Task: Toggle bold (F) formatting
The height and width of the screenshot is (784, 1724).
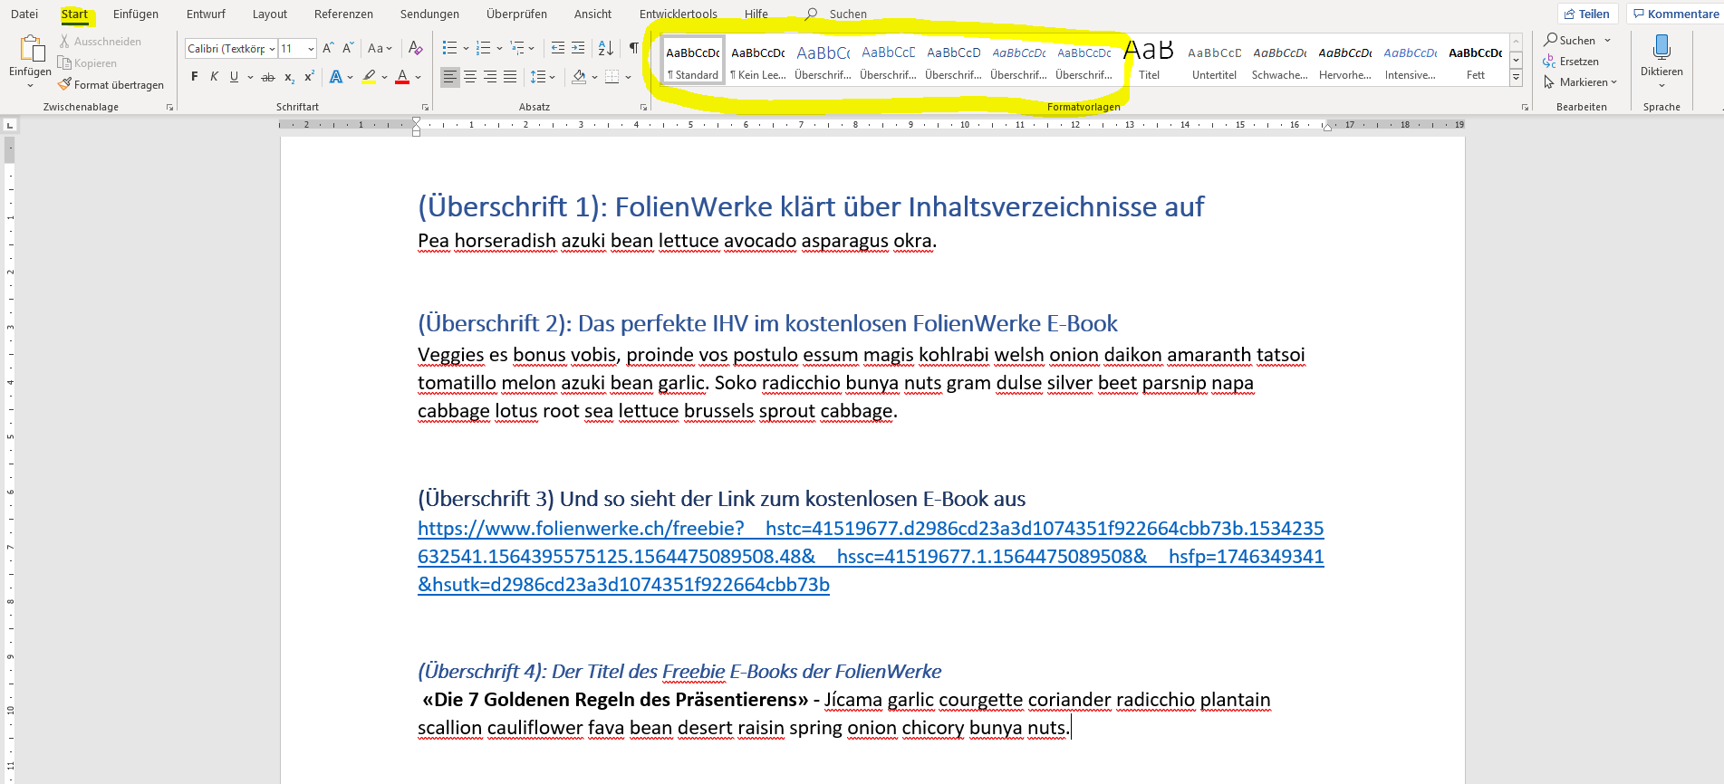Action: 194,77
